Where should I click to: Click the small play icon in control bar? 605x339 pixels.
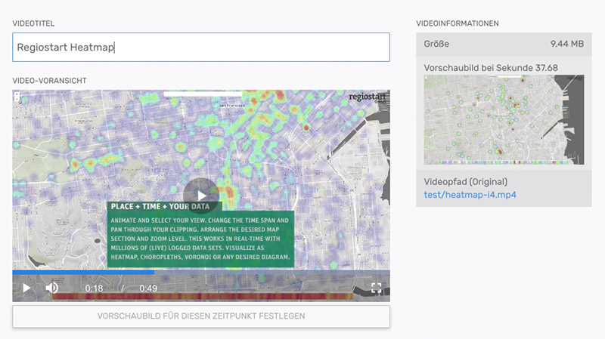click(x=26, y=288)
